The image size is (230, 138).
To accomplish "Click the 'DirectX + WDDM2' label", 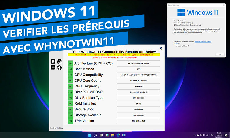I will [88, 92].
